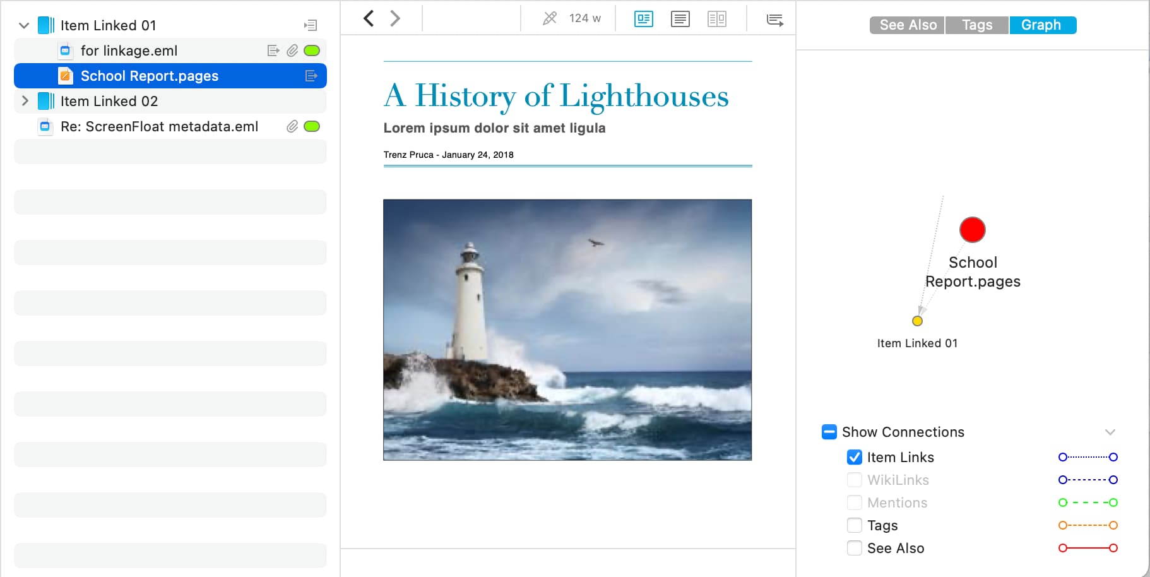Collapse the Item Linked 01 group

pos(24,25)
